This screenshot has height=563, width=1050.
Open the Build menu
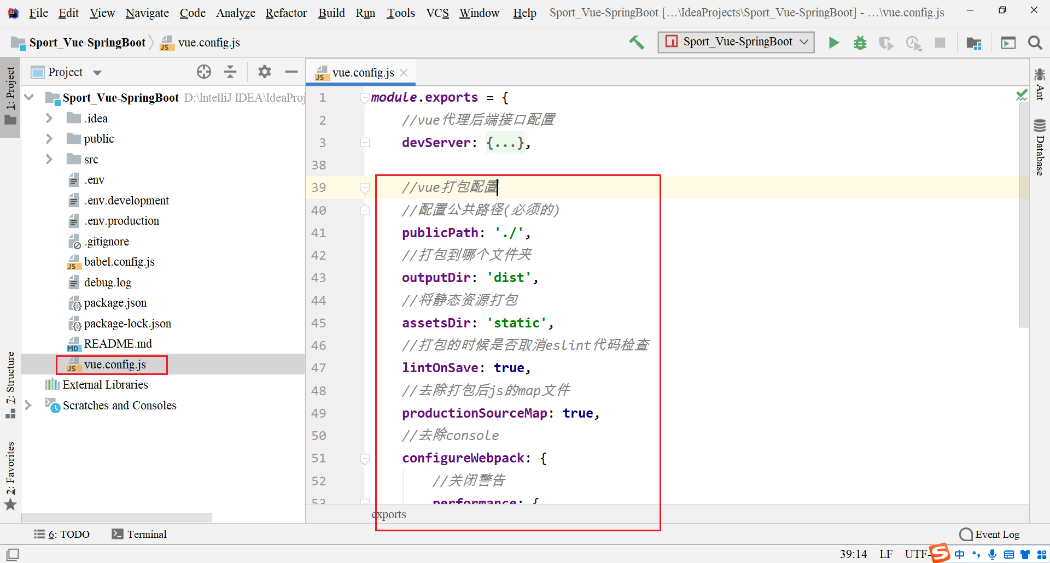coord(331,13)
